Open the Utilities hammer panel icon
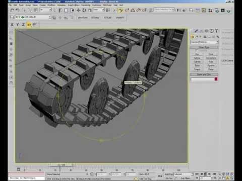This screenshot has width=242, height=181. click(216, 31)
